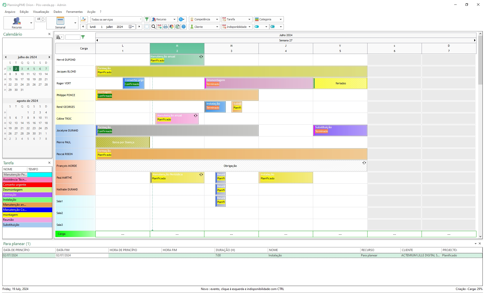Open the blue help question icon
485x293 pixels.
coord(184,27)
